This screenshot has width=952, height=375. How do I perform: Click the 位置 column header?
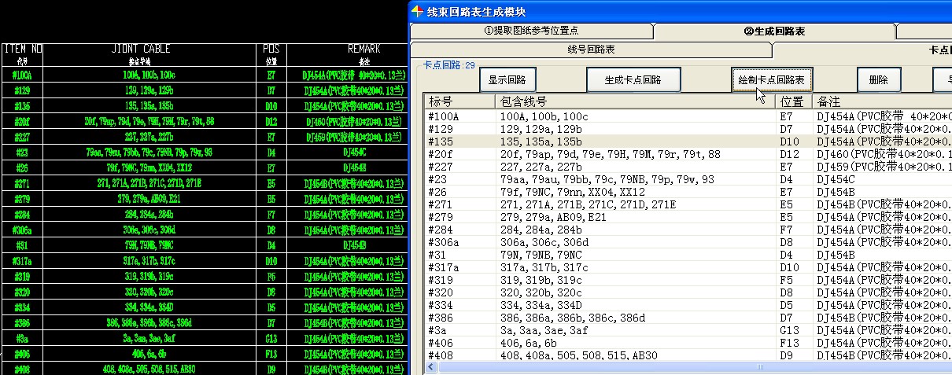(793, 101)
